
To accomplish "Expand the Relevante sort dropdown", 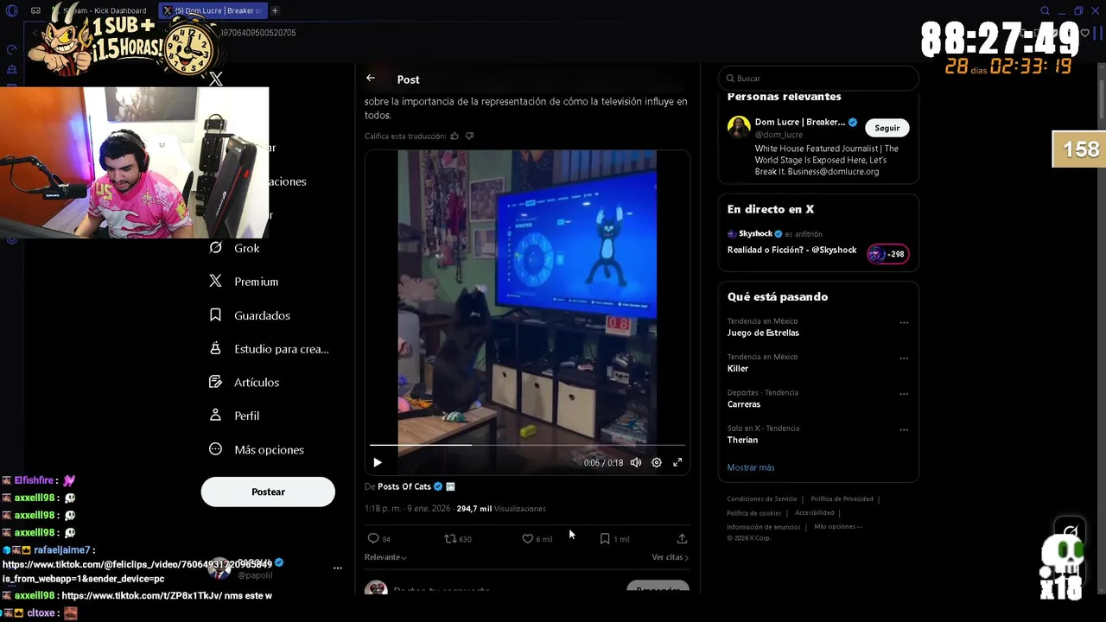I will pos(385,557).
